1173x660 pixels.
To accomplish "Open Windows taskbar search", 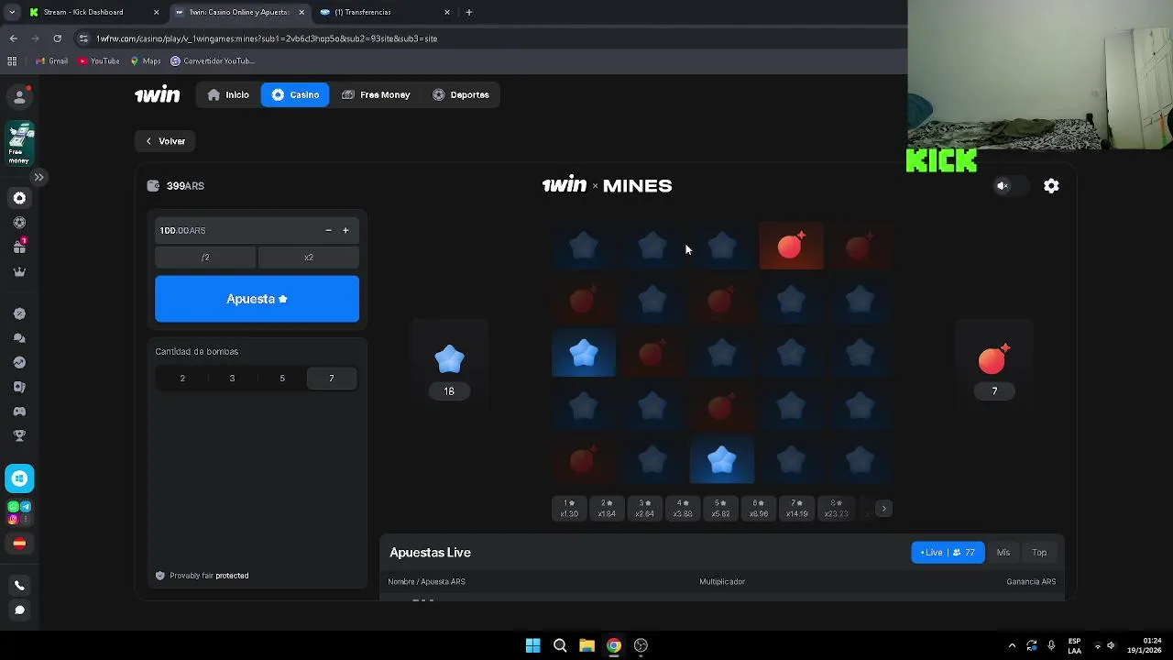I will pyautogui.click(x=560, y=645).
